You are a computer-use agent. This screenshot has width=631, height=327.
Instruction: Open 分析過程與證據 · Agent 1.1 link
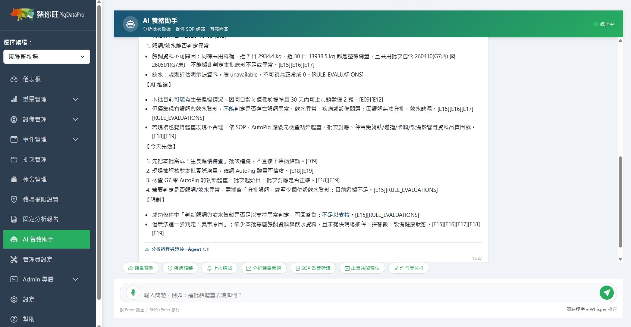pos(177,249)
